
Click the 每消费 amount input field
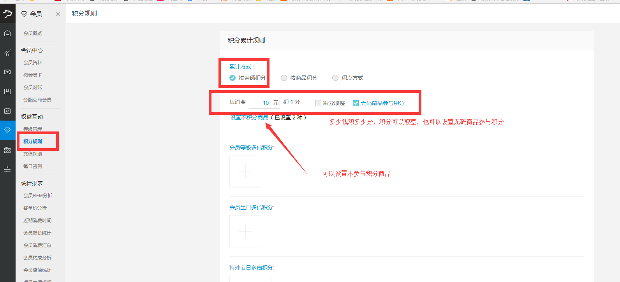264,103
